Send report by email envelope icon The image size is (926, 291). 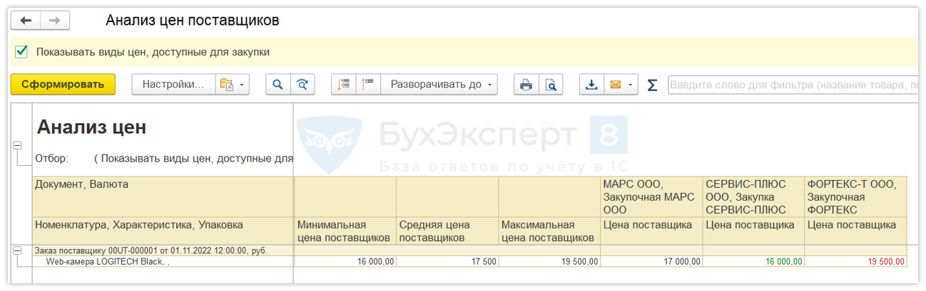coord(614,84)
